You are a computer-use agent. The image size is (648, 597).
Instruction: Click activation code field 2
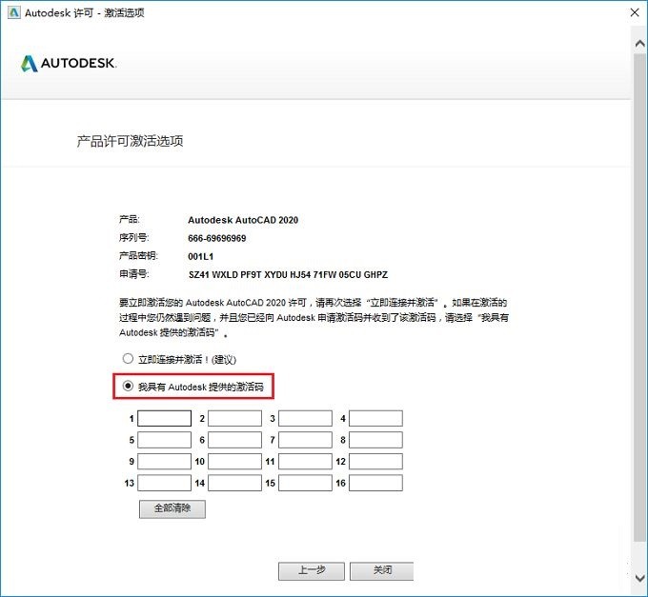(x=234, y=418)
